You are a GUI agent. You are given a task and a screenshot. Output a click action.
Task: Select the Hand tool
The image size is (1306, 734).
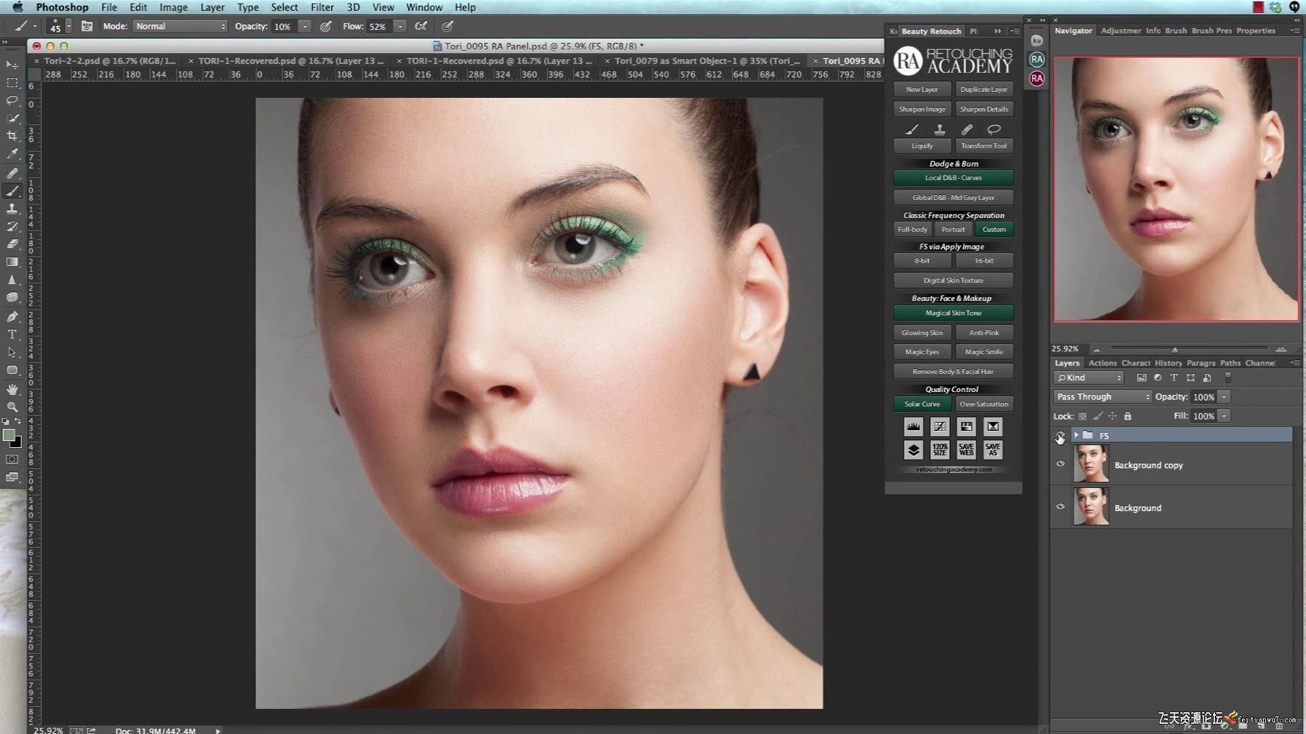pos(12,389)
